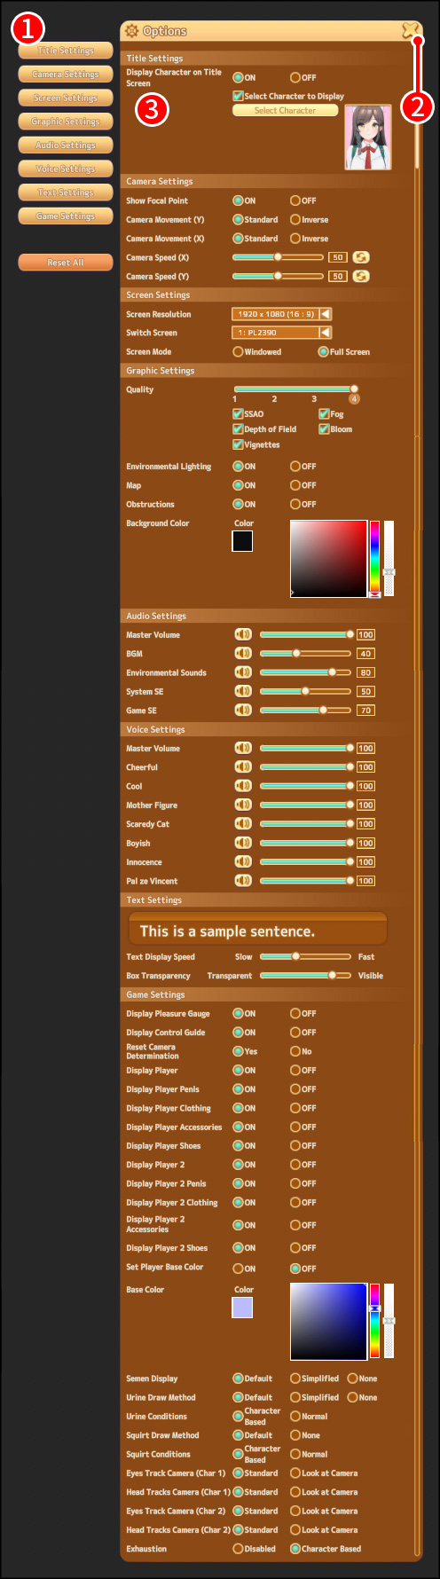Disable the Bloom checkbox
The height and width of the screenshot is (1579, 440).
325,429
